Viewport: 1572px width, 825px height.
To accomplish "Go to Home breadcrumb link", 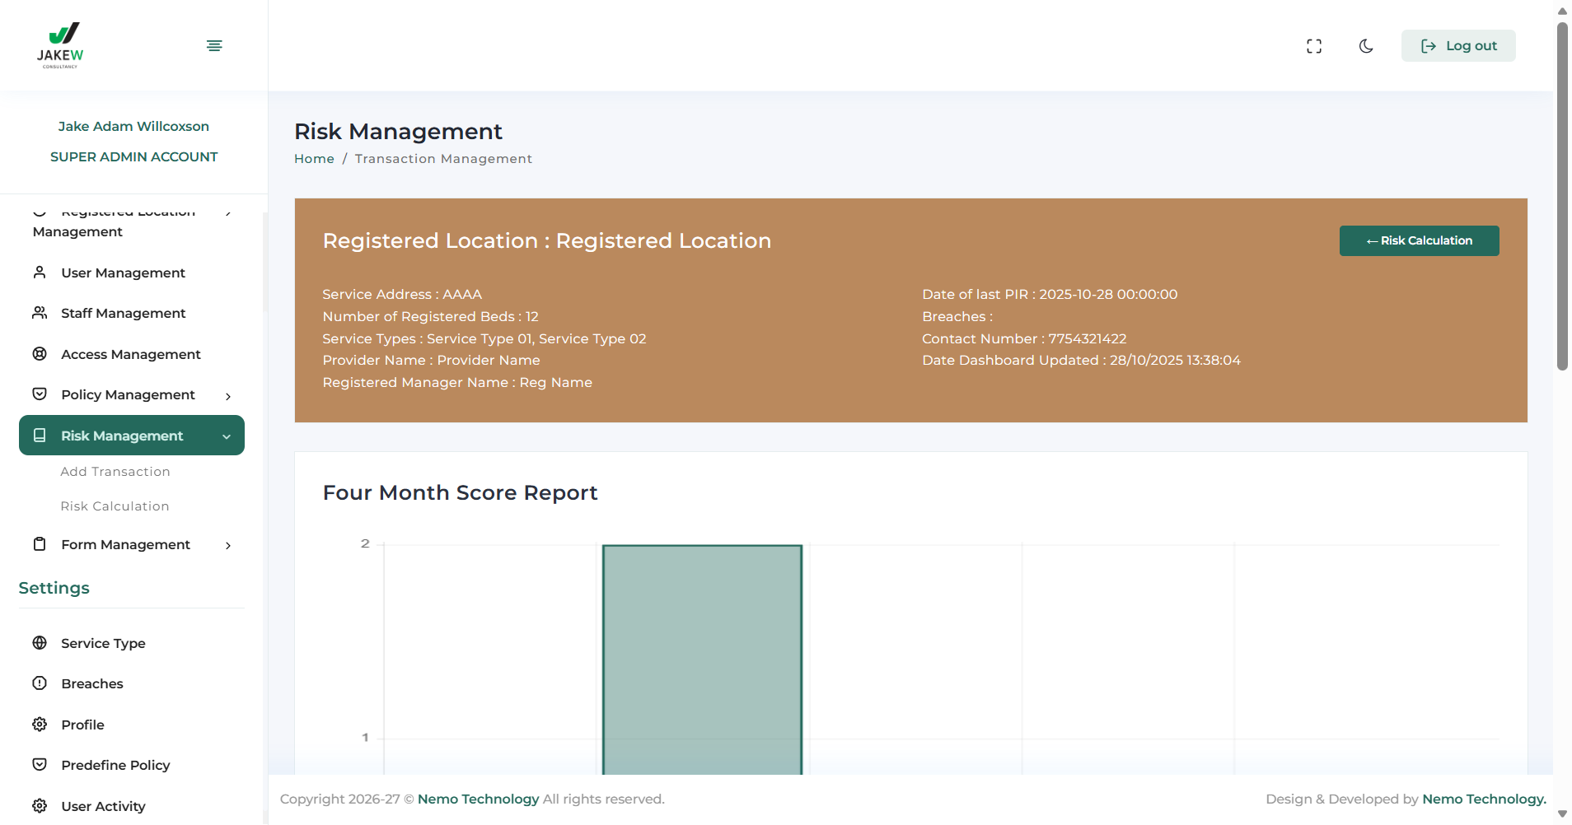I will pos(314,159).
